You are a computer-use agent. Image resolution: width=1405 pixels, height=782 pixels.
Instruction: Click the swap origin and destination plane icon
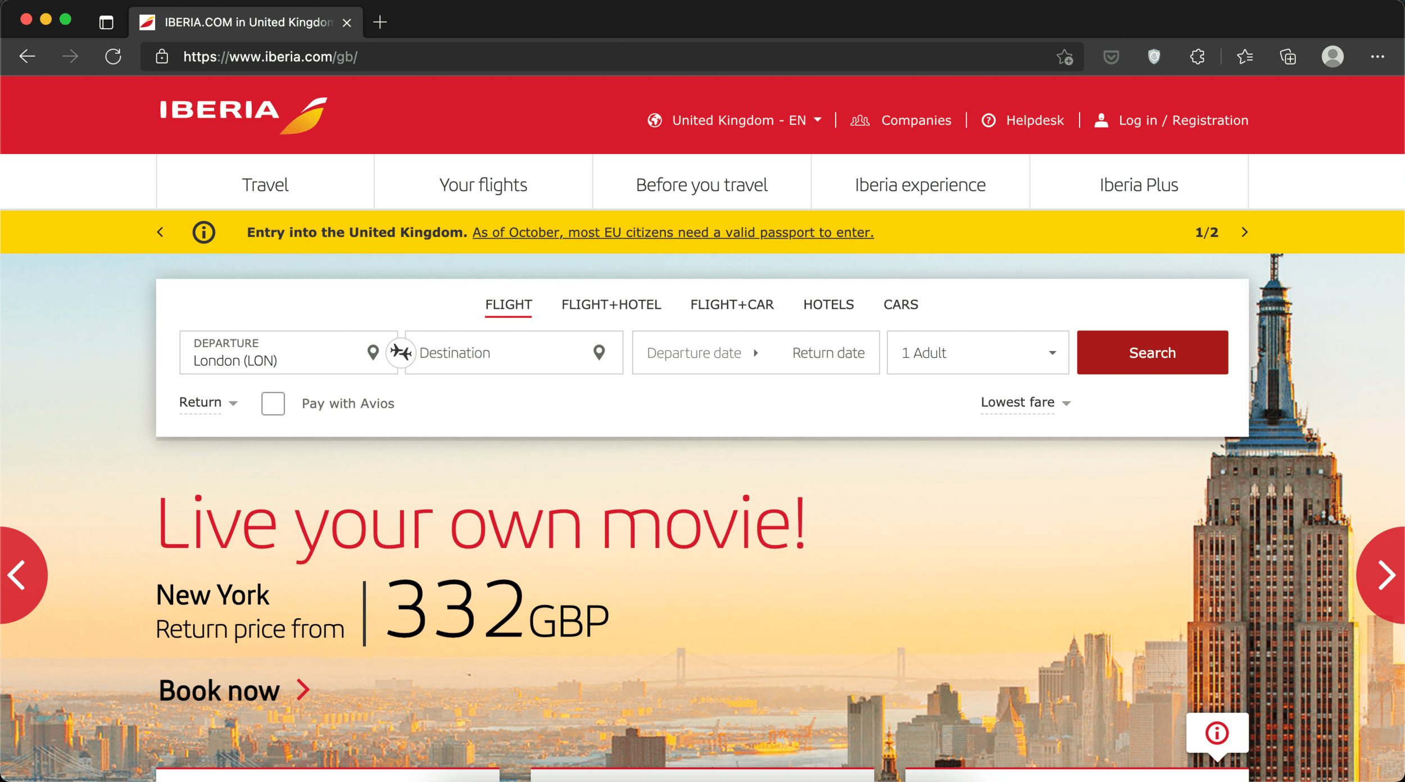(x=401, y=352)
